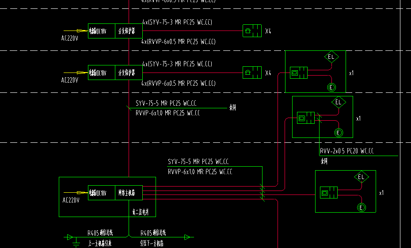The width and height of the screenshot is (411, 248).
Task: Select the lower 分支保护器 box
Action: 129,72
